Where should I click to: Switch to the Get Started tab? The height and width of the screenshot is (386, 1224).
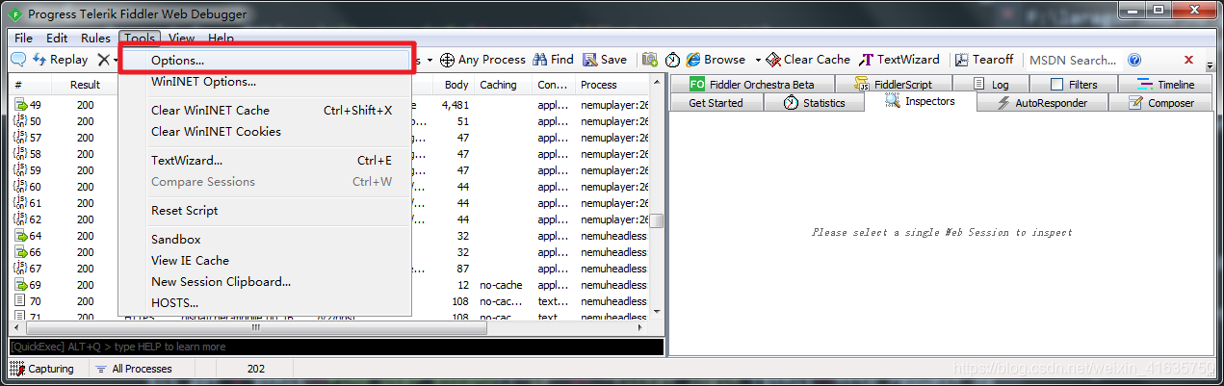coord(716,103)
